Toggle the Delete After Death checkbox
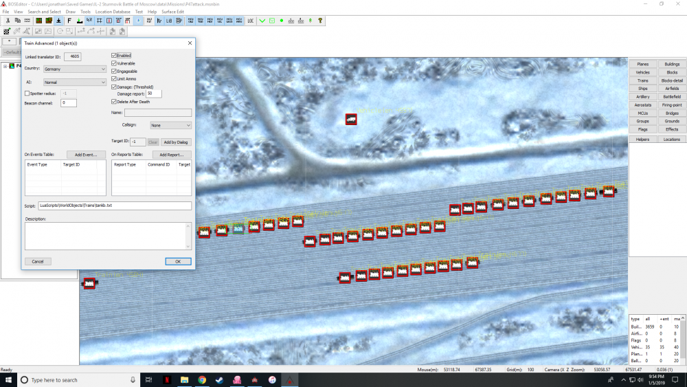 (x=114, y=102)
